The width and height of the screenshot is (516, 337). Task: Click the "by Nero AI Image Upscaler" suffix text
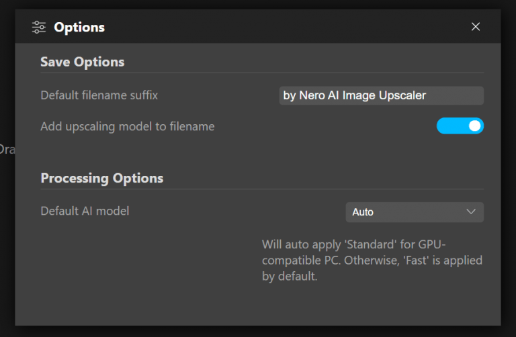(x=355, y=95)
